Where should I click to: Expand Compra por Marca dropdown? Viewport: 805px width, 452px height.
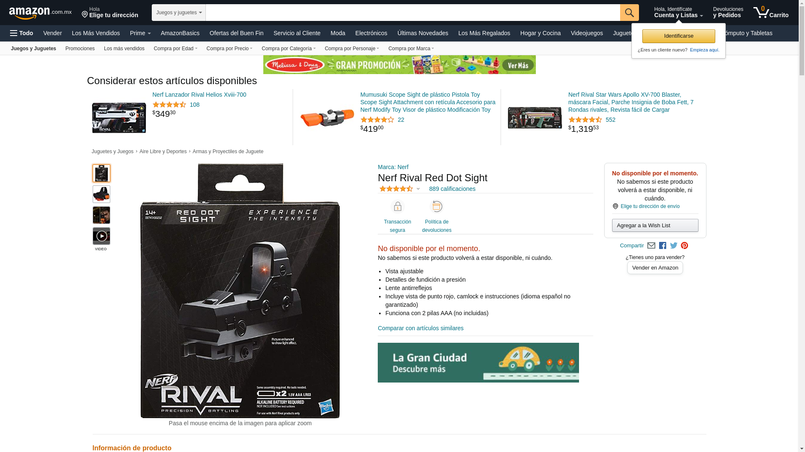411,49
